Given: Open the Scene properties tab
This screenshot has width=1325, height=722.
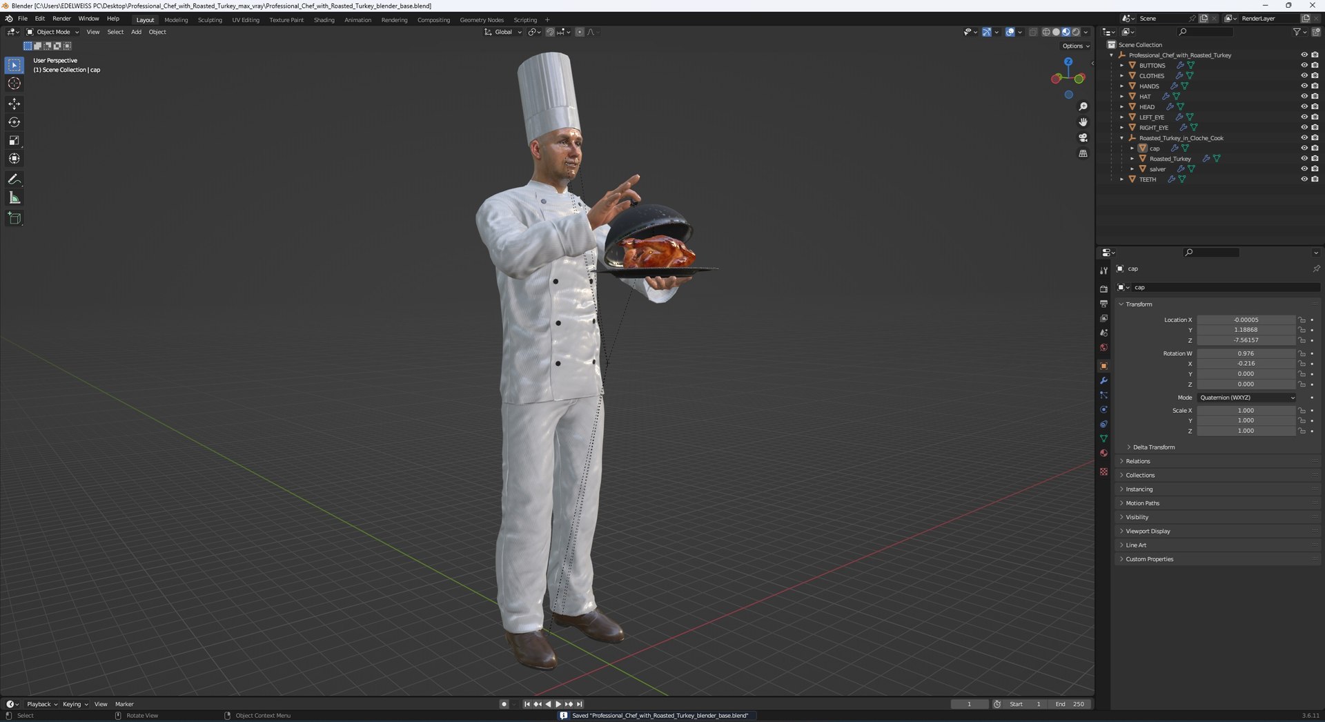Looking at the screenshot, I should pos(1103,333).
